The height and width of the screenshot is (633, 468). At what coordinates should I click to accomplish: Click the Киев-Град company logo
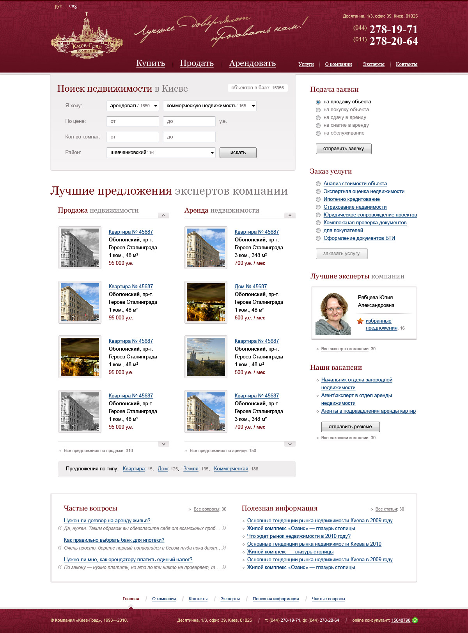(87, 35)
